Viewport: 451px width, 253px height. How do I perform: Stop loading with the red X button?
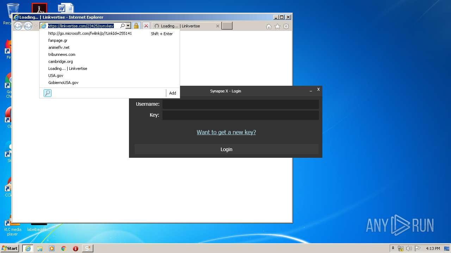pyautogui.click(x=146, y=26)
